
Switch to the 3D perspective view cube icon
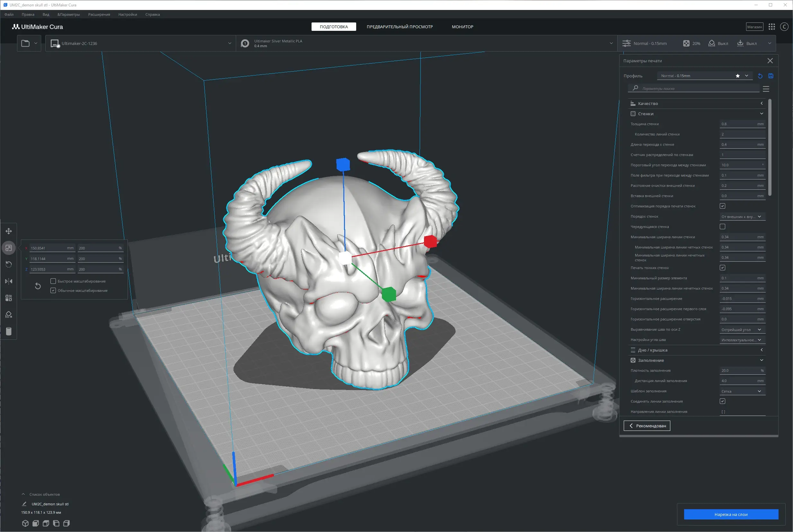[x=25, y=523]
